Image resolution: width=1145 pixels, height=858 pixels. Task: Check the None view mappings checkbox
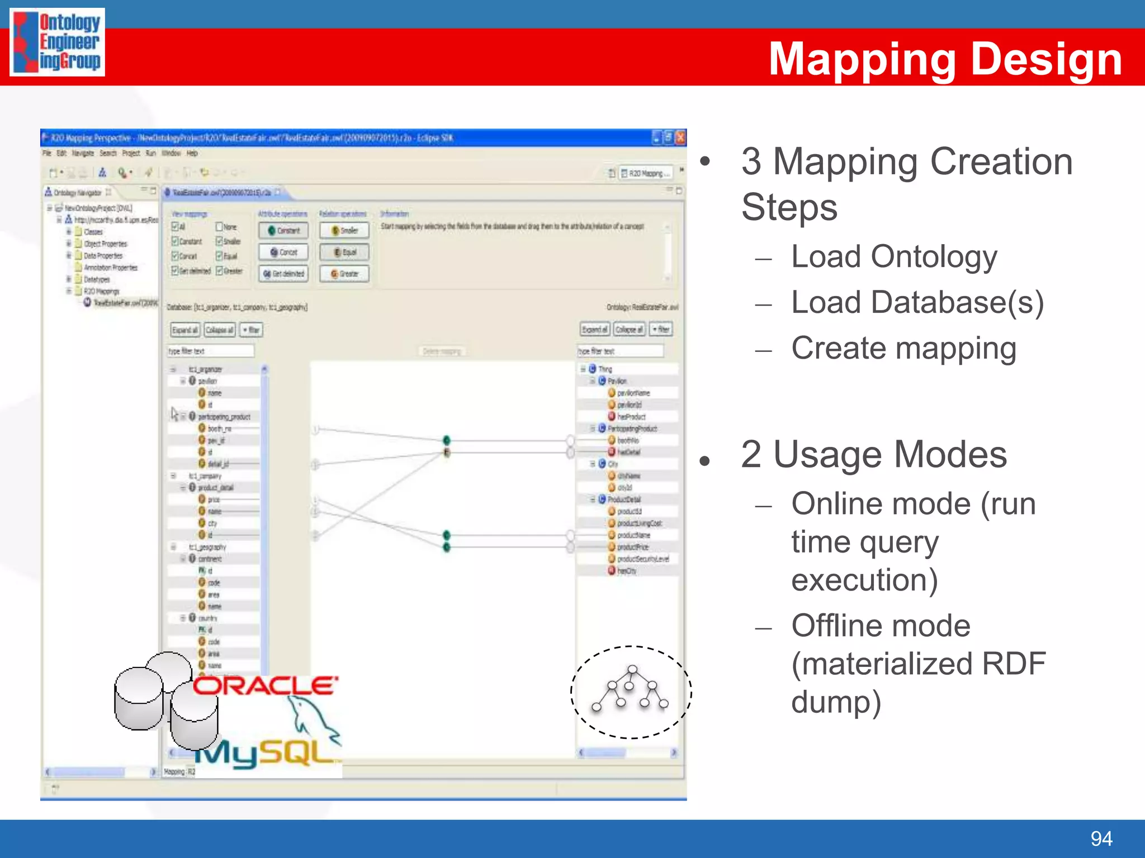(x=220, y=227)
